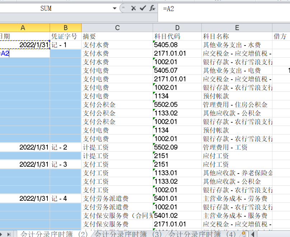Click cell 记 - 3

tap(65, 164)
